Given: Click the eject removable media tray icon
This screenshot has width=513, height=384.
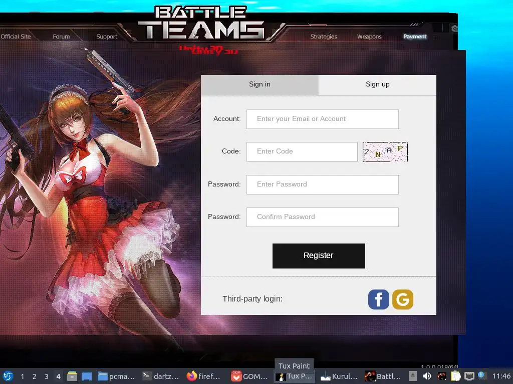Looking at the screenshot, I should (x=413, y=376).
